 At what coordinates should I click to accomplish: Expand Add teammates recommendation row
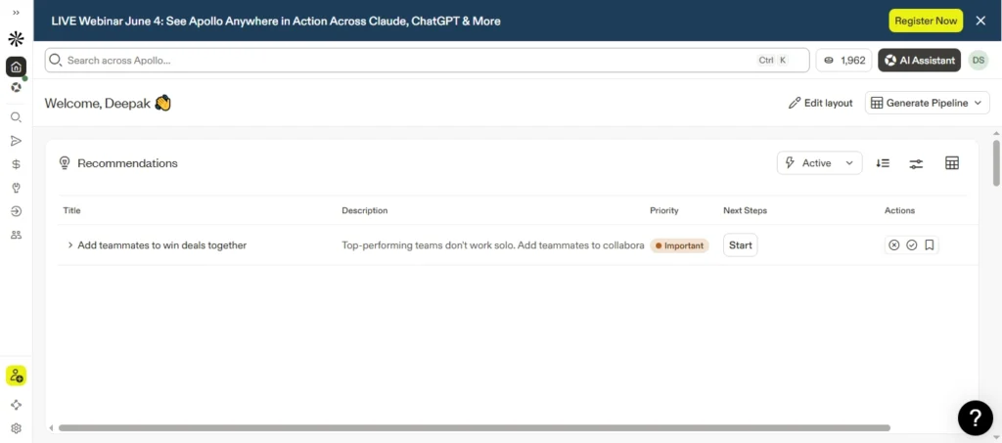click(x=70, y=245)
